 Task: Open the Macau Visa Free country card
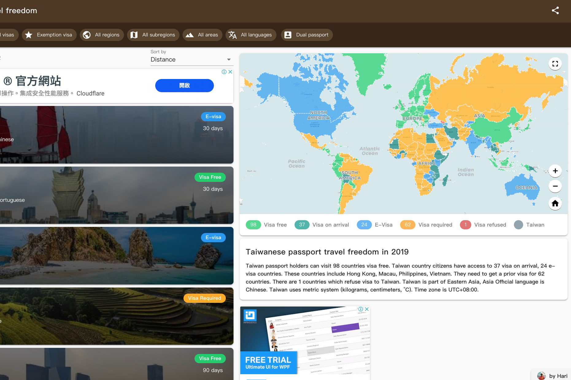[x=117, y=195]
